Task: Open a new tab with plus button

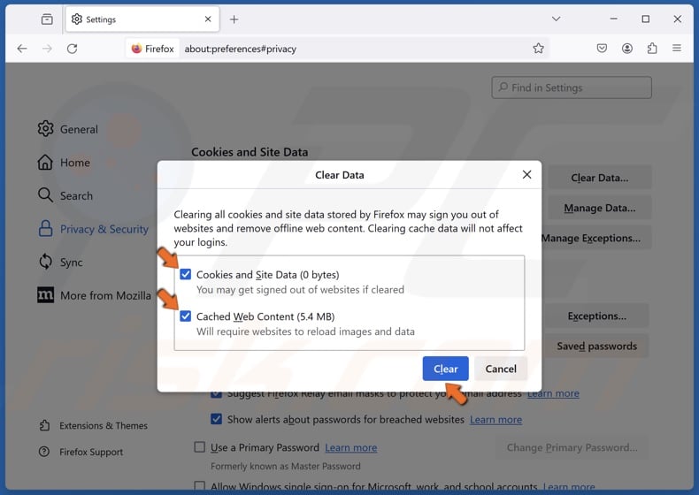Action: [234, 19]
